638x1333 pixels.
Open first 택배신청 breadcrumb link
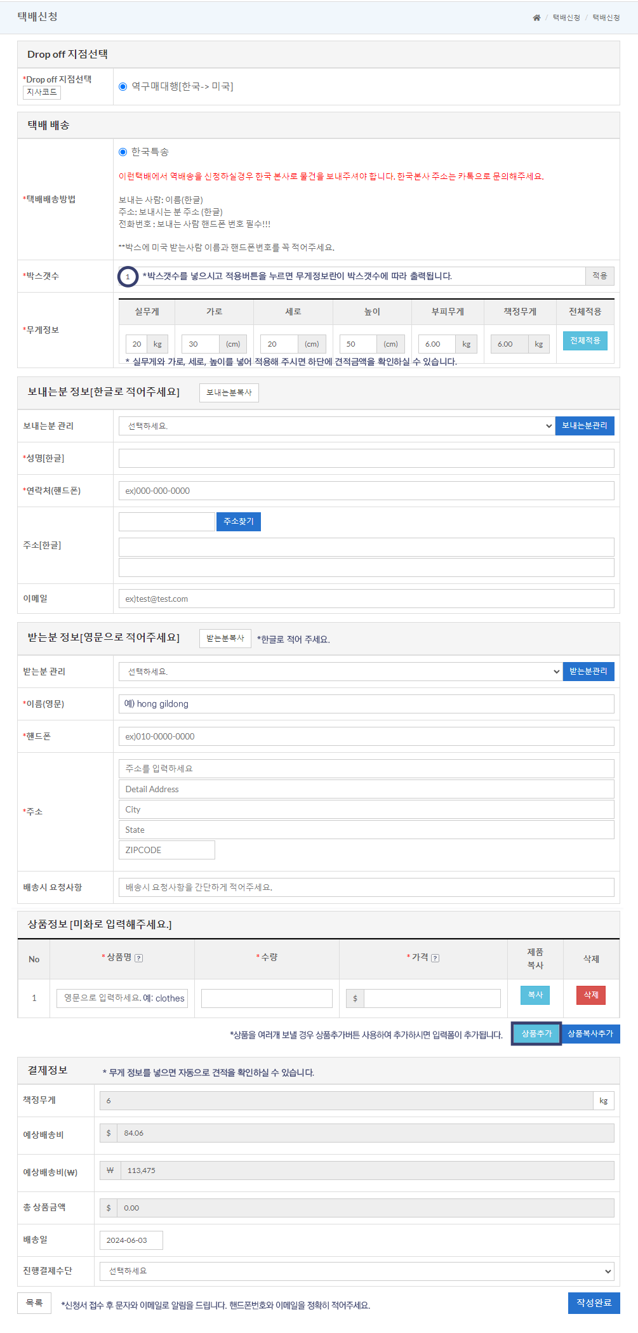pyautogui.click(x=566, y=18)
